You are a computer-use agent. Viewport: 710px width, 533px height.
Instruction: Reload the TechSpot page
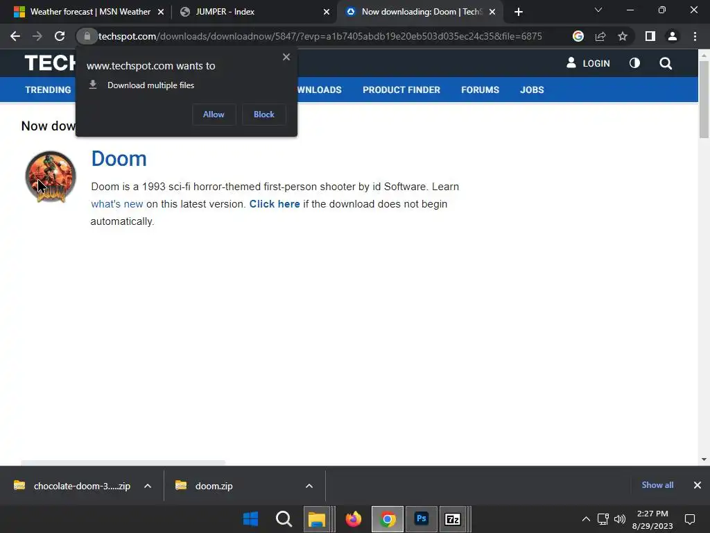[x=60, y=36]
